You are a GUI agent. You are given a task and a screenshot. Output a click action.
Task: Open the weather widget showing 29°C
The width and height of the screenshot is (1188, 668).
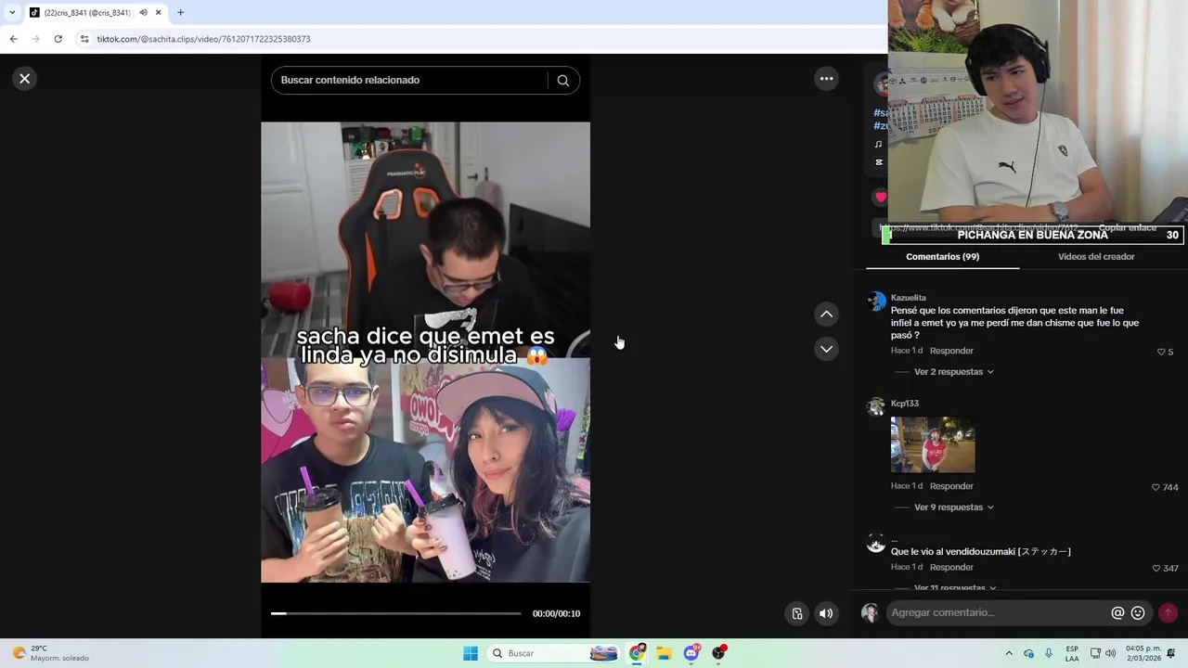(52, 653)
